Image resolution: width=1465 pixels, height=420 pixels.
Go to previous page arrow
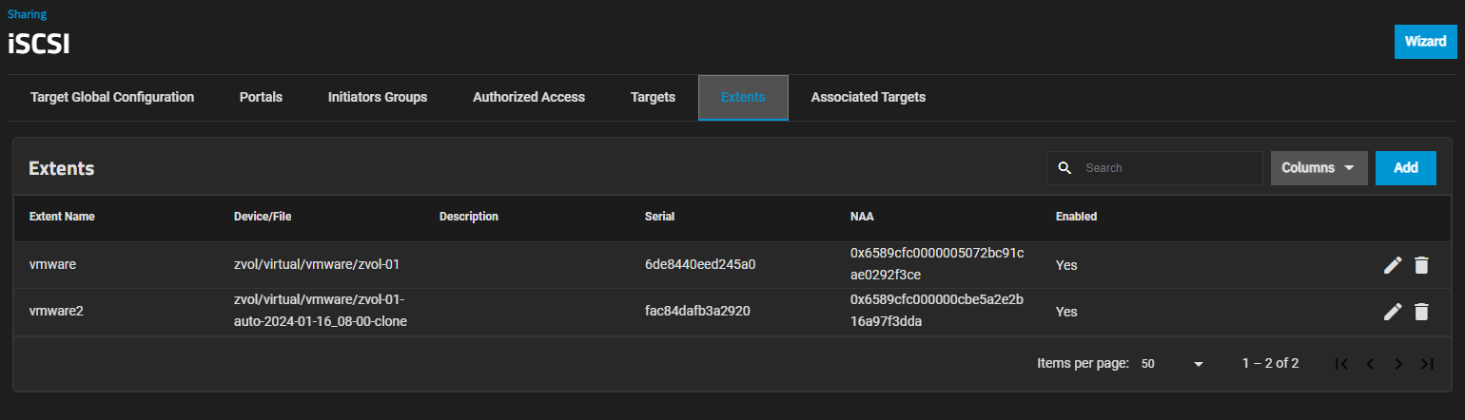coord(1370,364)
